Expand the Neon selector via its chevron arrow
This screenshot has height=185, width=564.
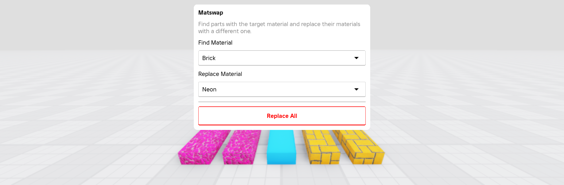357,89
